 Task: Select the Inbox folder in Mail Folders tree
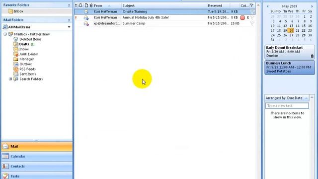coord(24,49)
